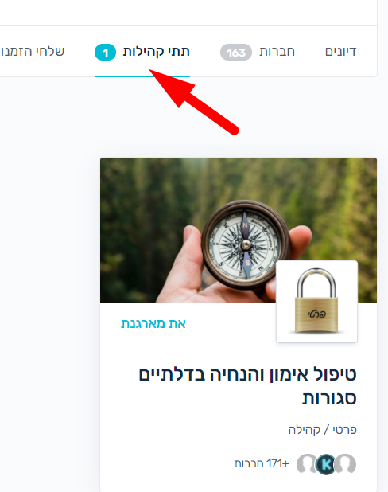Click the leftmost gray member avatar
This screenshot has width=388, height=492.
pos(306,464)
